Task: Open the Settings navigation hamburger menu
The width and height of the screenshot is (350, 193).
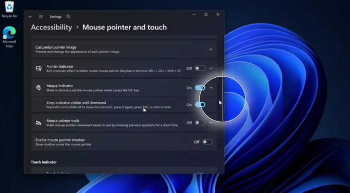Action: pos(41,17)
